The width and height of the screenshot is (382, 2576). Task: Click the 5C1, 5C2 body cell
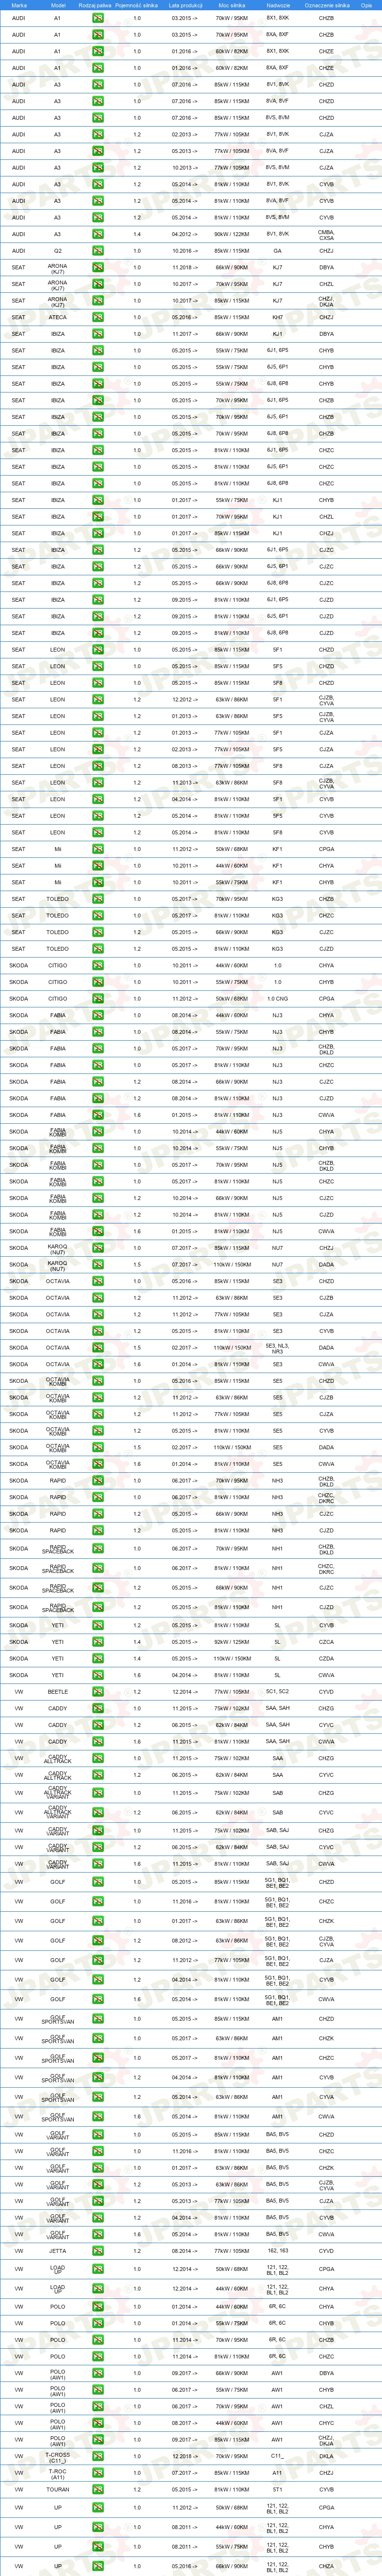(x=278, y=1692)
